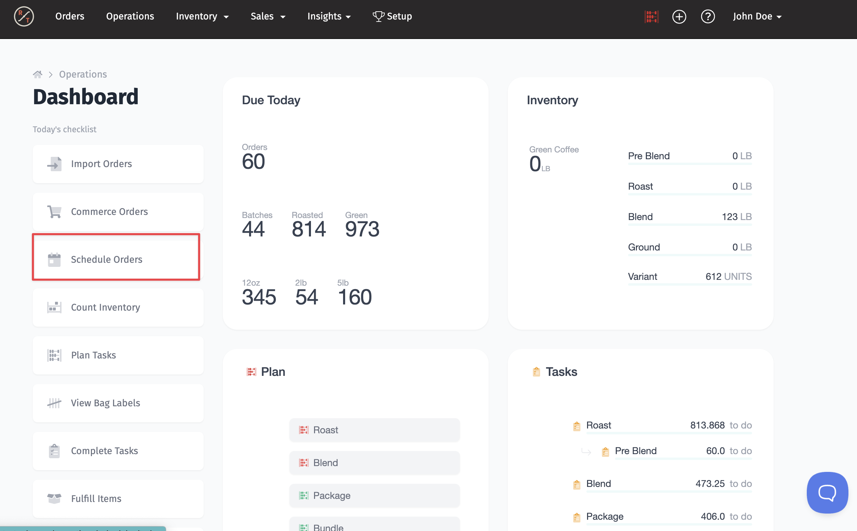Click the Operations breadcrumb link
Screen dimensions: 857x531
83,74
